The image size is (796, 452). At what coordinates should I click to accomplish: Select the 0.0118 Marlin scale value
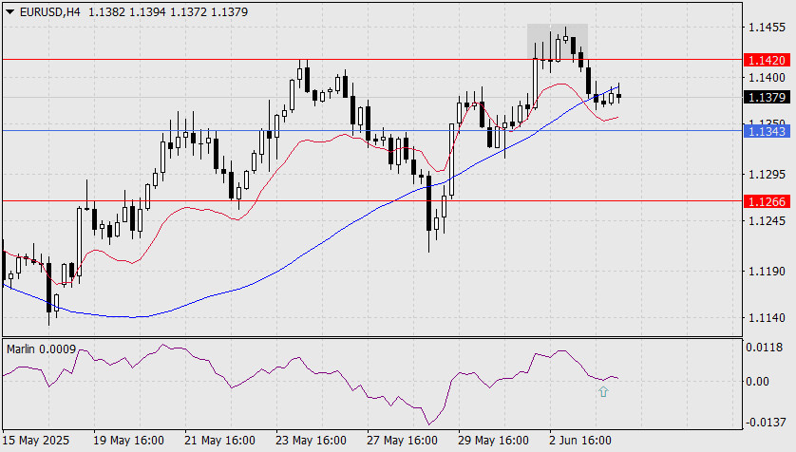[x=764, y=348]
